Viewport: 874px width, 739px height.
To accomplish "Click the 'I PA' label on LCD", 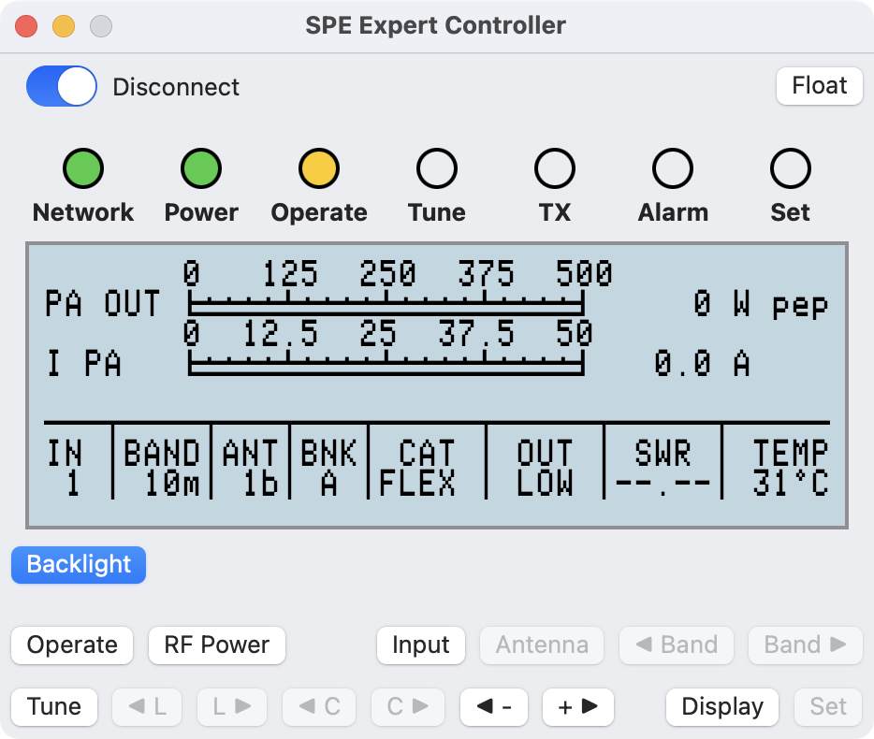I will point(83,363).
